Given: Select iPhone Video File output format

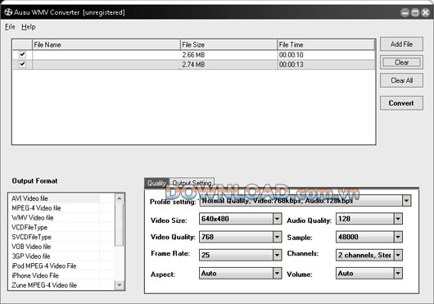Looking at the screenshot, I should click(61, 275).
